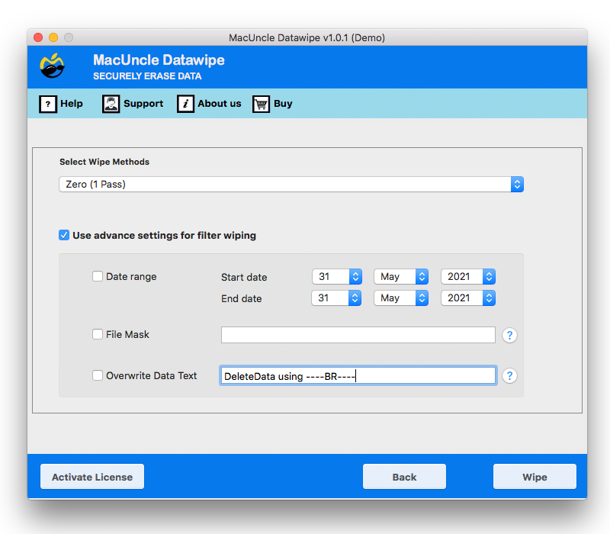The height and width of the screenshot is (534, 610).
Task: Open the Select Wipe Methods dropdown
Action: 517,184
